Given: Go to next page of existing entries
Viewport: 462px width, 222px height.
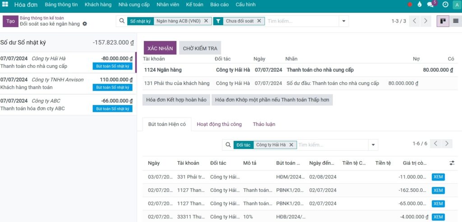Looking at the screenshot, I should tap(447, 144).
